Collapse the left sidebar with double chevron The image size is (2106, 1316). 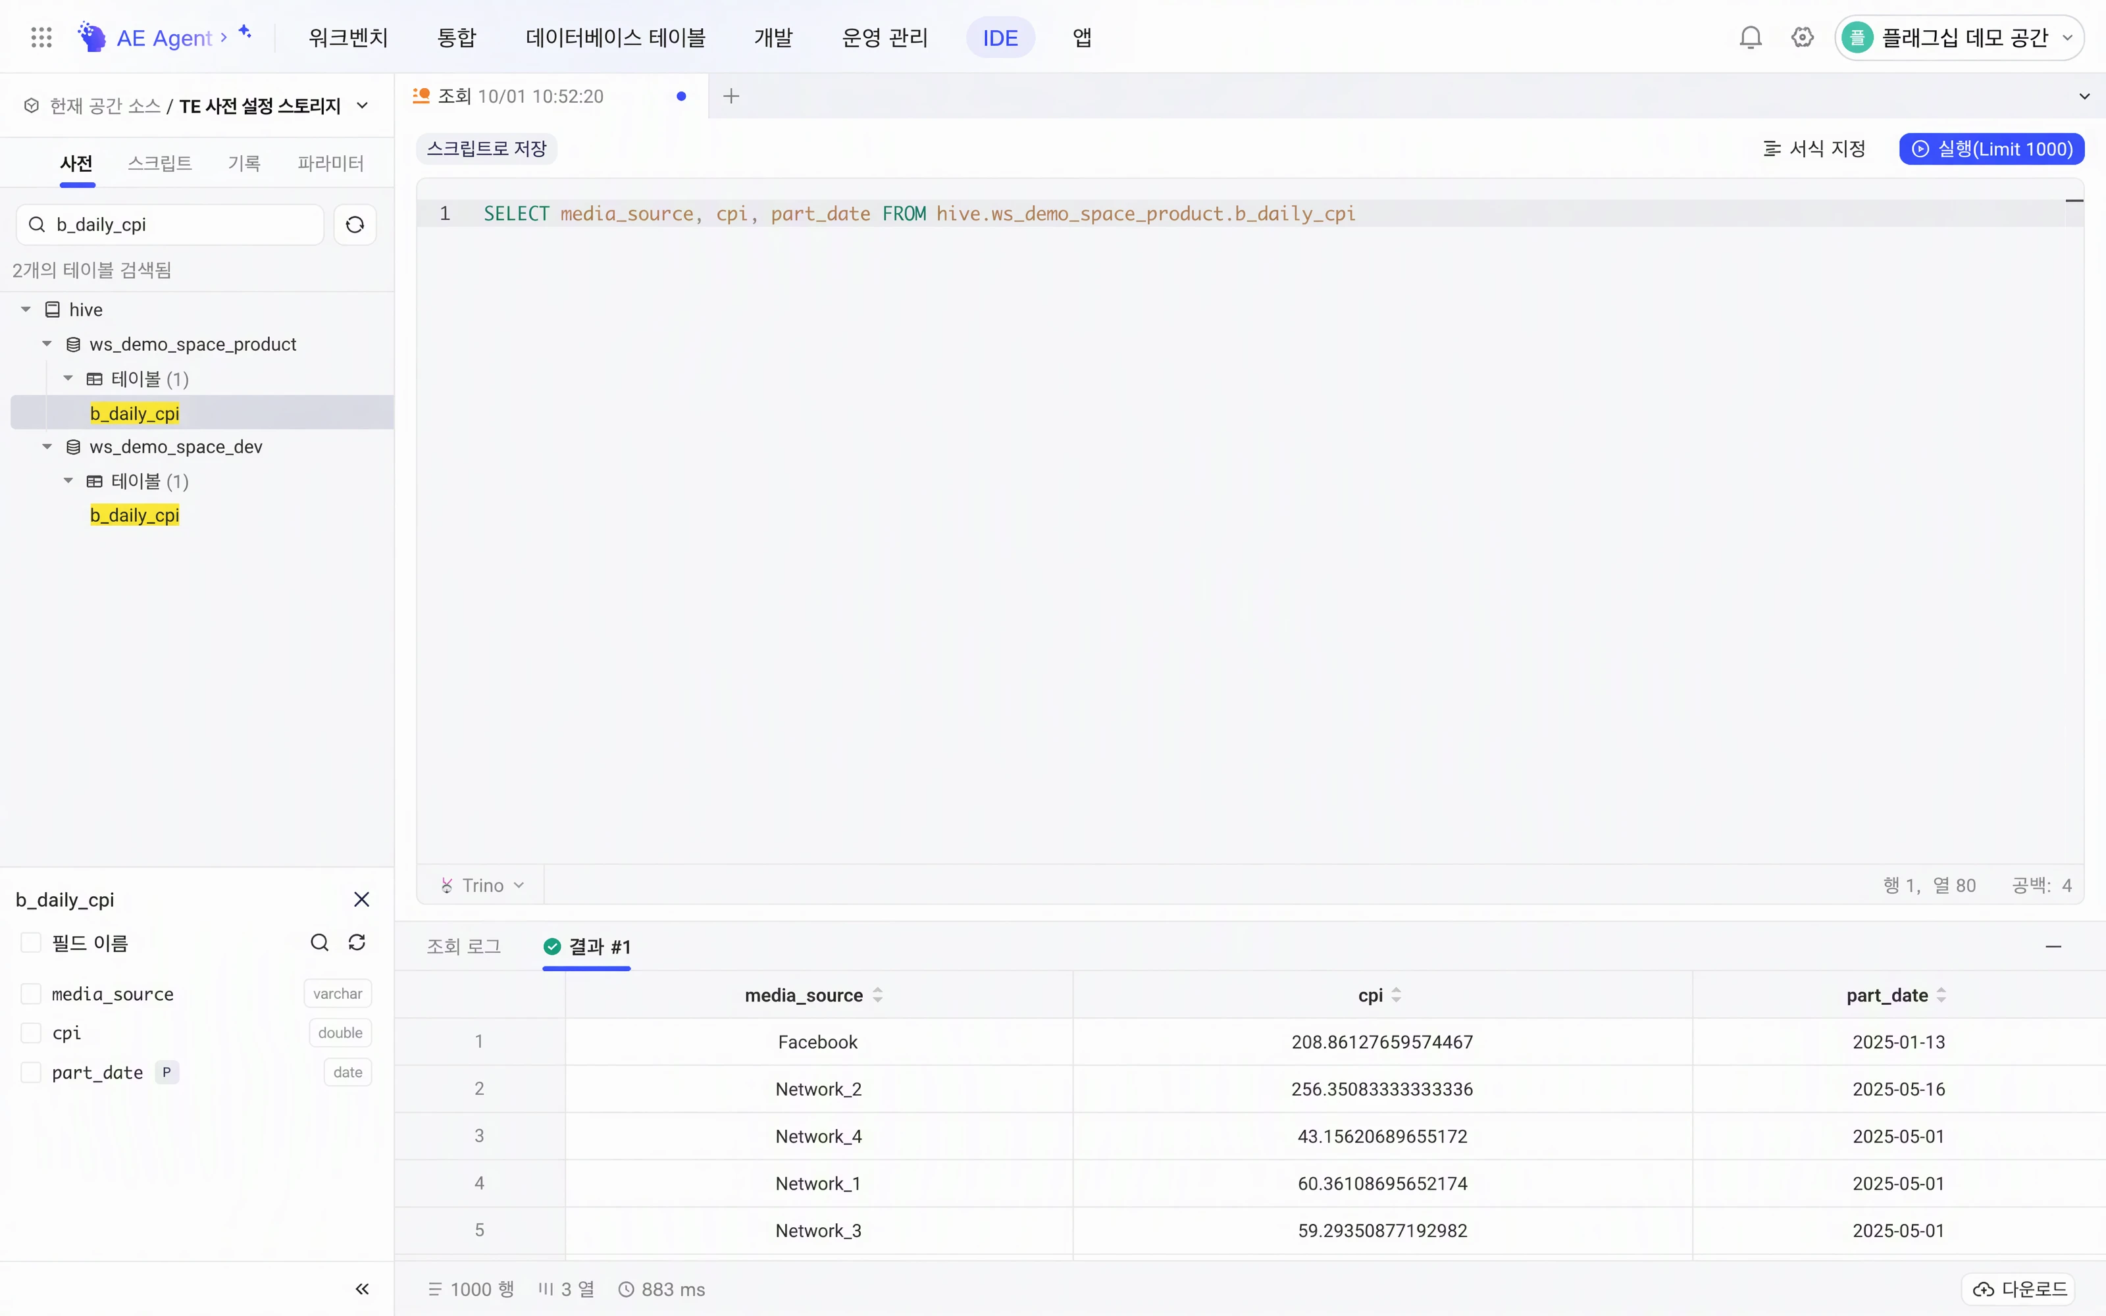point(362,1289)
